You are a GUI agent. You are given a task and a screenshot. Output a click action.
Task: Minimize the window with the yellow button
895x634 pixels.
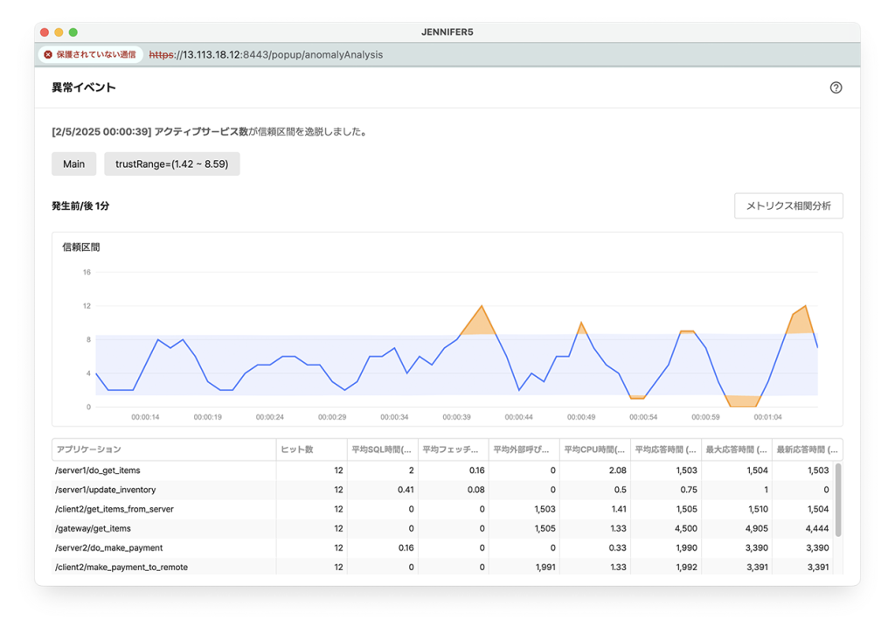tap(59, 31)
